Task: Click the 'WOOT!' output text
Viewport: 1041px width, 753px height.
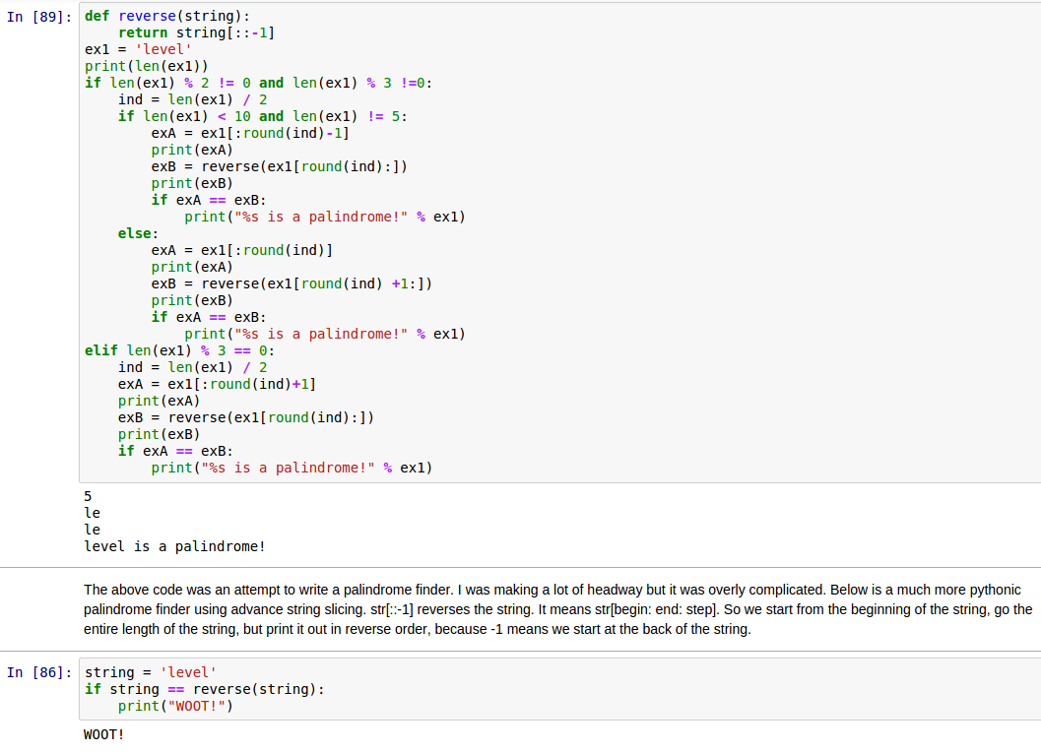Action: tap(104, 734)
